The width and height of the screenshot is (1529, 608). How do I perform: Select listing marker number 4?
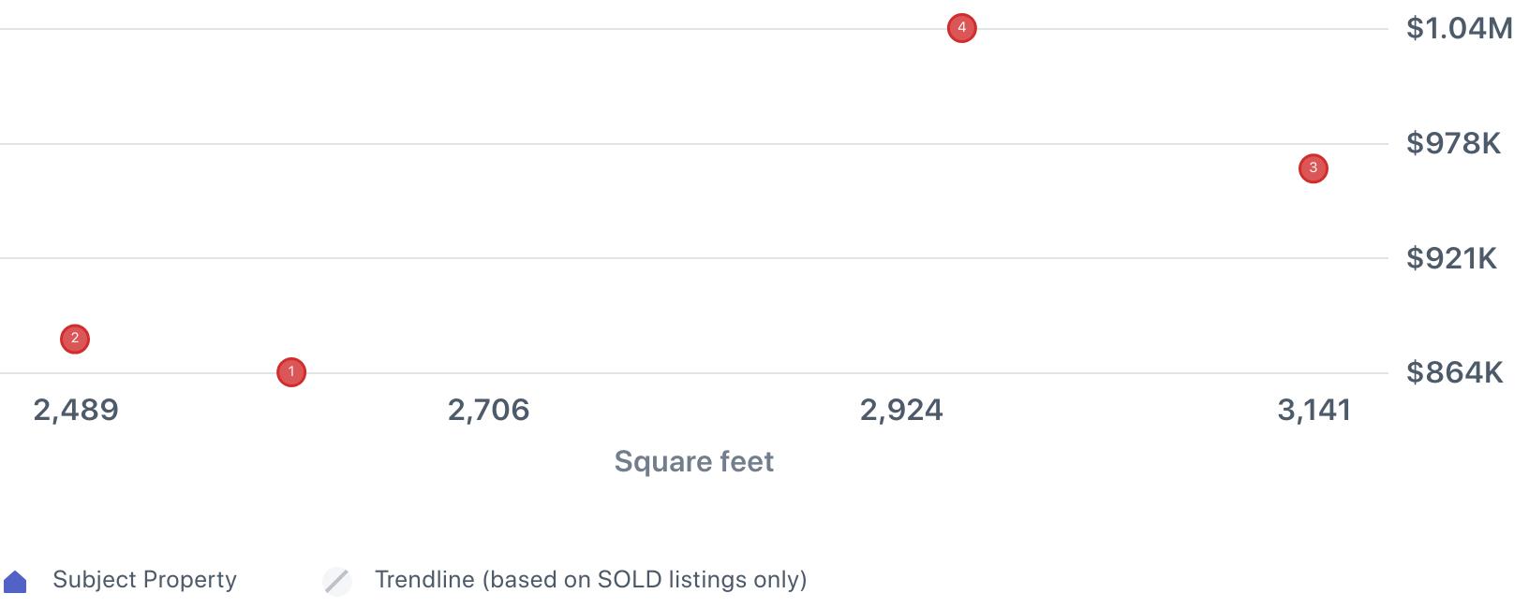click(961, 28)
